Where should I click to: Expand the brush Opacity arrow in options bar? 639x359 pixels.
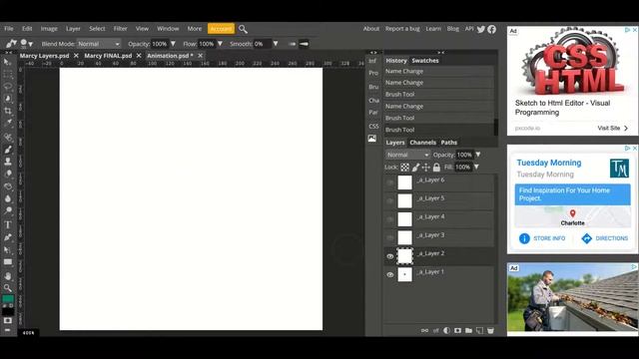pos(173,44)
